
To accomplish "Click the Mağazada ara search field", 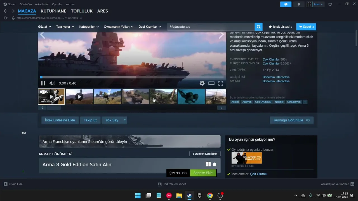I will tap(211, 27).
